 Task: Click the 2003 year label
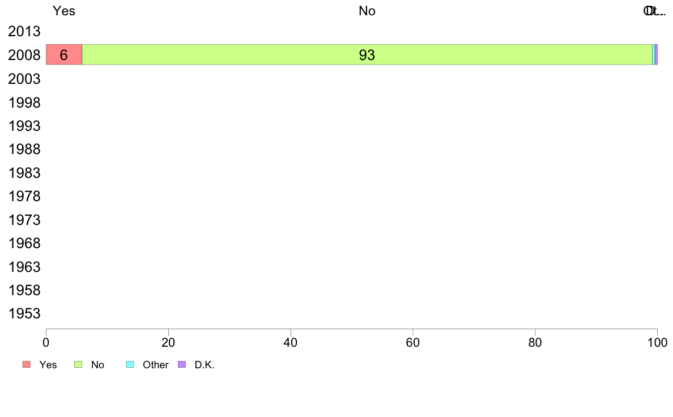(24, 79)
